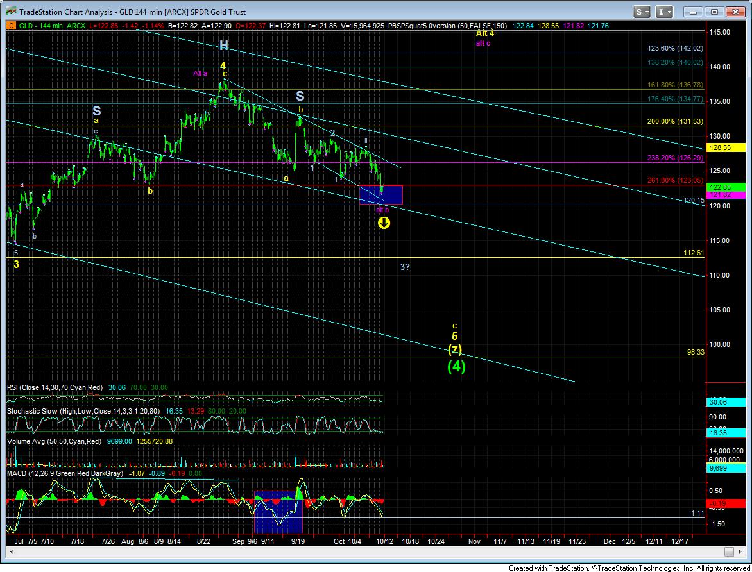The height and width of the screenshot is (572, 752).
Task: Click the 112.61 horizontal line label
Action: pyautogui.click(x=694, y=253)
